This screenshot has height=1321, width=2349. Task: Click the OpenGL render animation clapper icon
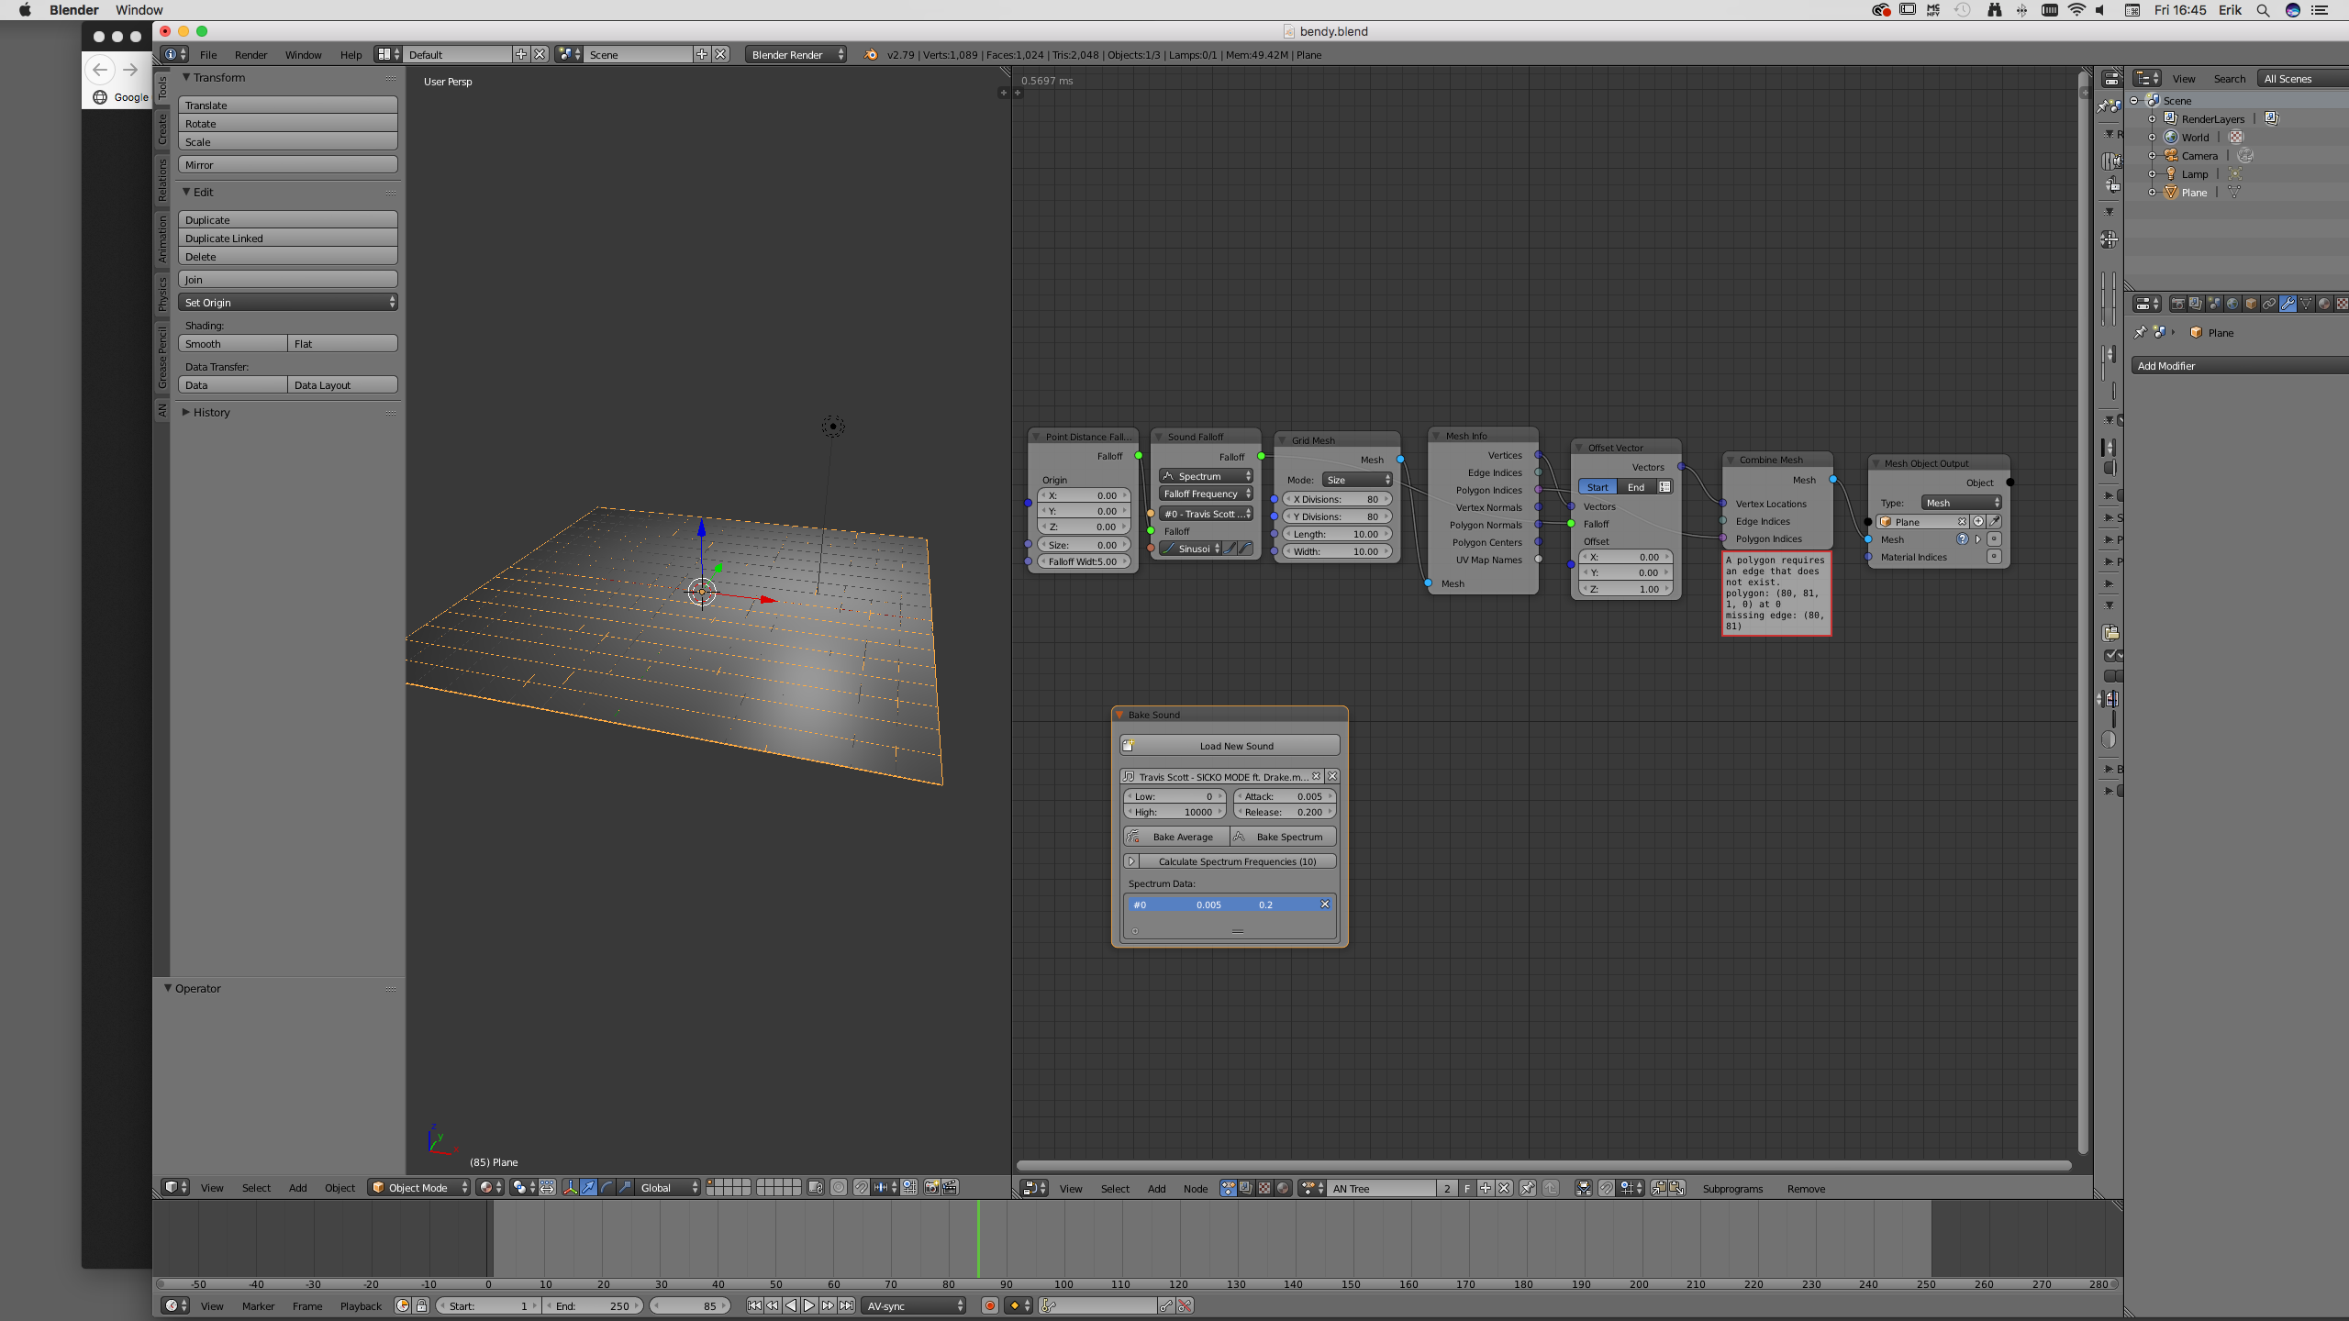click(x=950, y=1188)
